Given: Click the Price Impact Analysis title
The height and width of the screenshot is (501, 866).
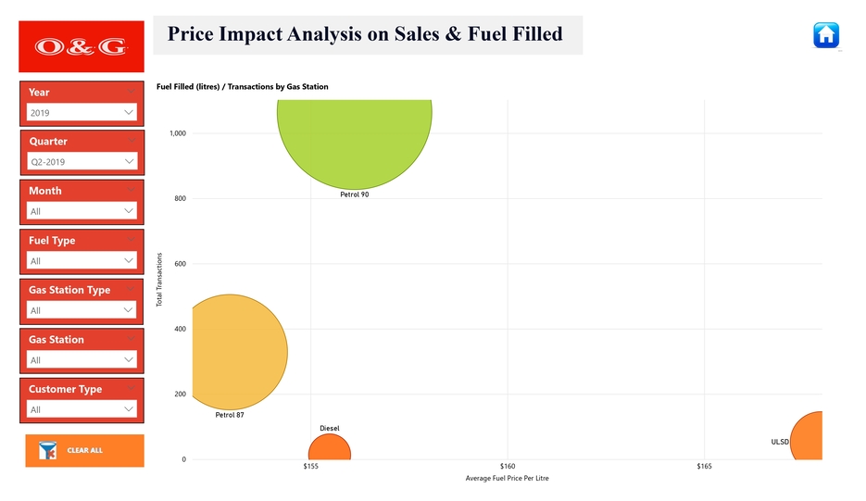Looking at the screenshot, I should click(x=365, y=34).
